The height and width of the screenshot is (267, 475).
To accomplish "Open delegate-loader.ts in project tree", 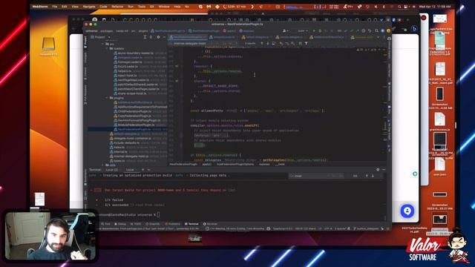I will 131,58.
